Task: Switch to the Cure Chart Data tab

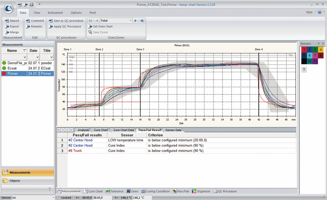Action: click(124, 130)
